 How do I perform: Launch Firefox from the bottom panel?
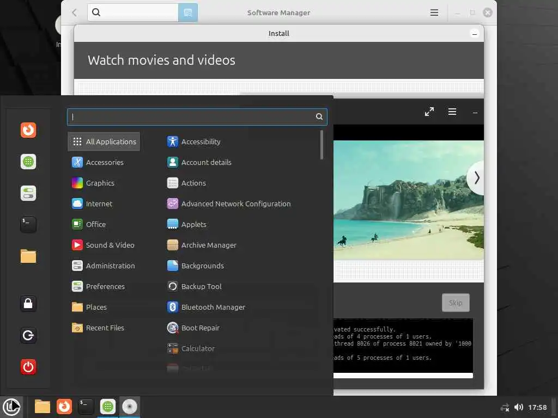[x=64, y=407]
